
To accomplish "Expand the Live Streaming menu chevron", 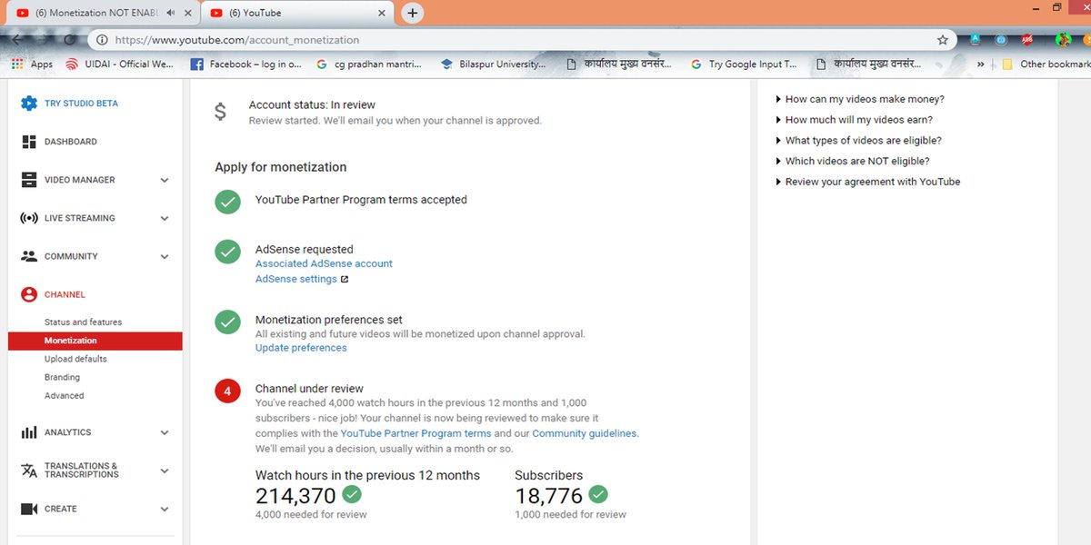I will click(x=165, y=218).
